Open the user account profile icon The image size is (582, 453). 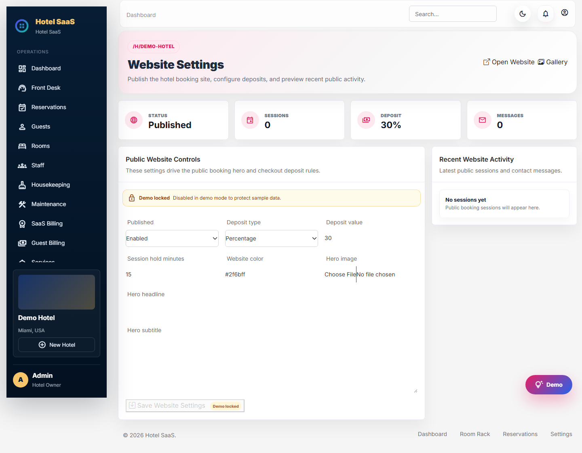click(x=565, y=13)
